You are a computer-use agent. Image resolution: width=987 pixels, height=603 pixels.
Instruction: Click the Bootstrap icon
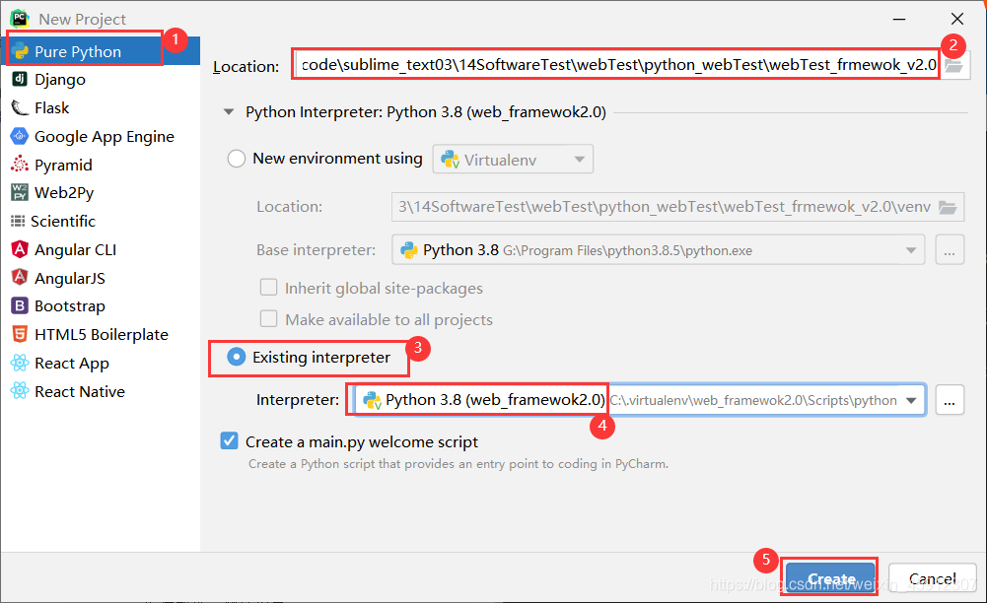tap(20, 306)
